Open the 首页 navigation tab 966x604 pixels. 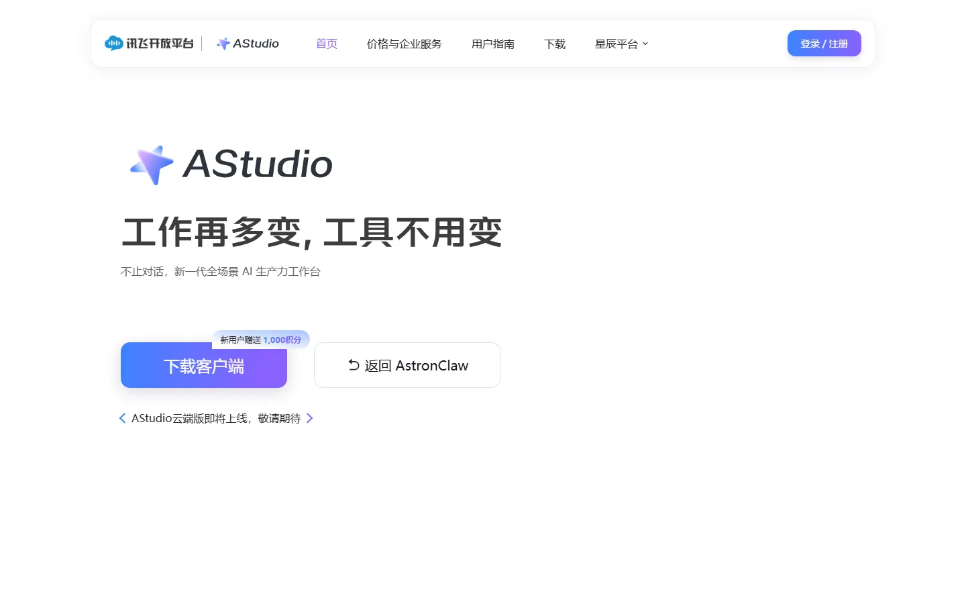pos(327,44)
